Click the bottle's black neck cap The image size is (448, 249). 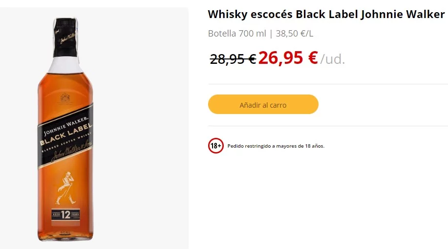[x=65, y=34]
